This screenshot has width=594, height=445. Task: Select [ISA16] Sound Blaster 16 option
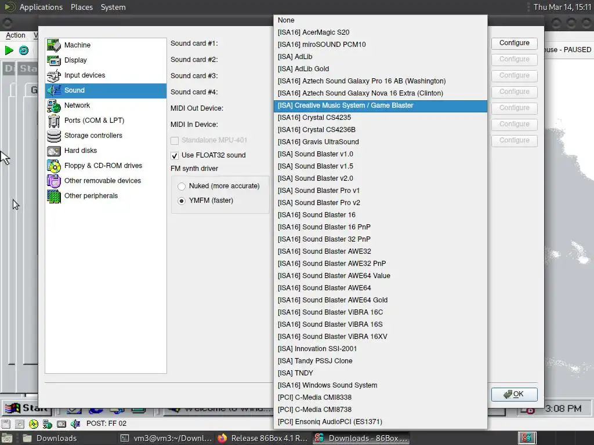point(381,215)
